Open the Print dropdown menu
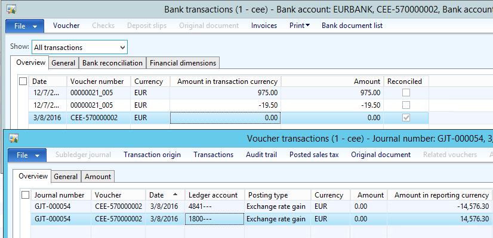493x238 pixels. tap(300, 26)
